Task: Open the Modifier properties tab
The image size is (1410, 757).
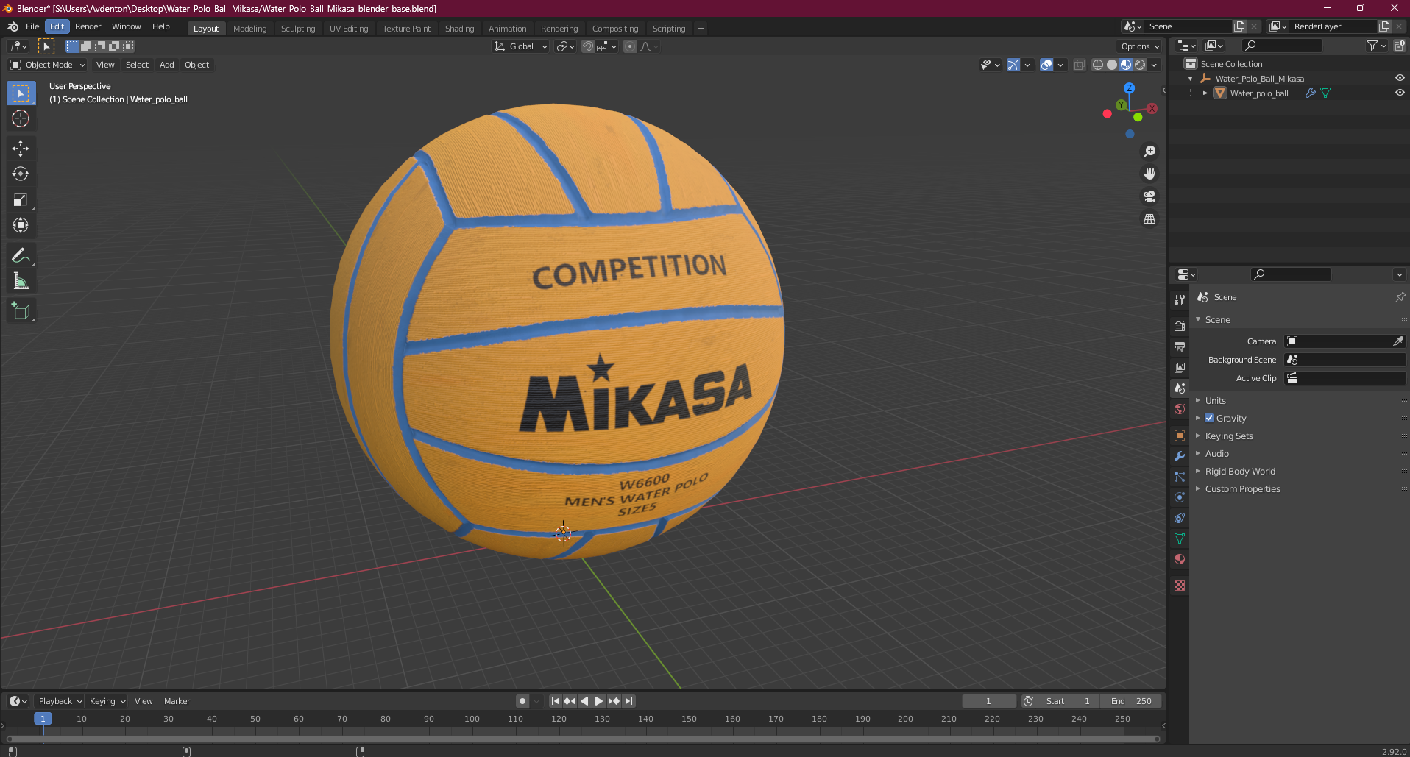Action: coord(1180,456)
